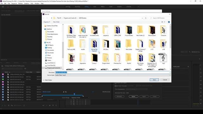
Task: Open the change view options dropdown
Action: pyautogui.click(x=165, y=22)
